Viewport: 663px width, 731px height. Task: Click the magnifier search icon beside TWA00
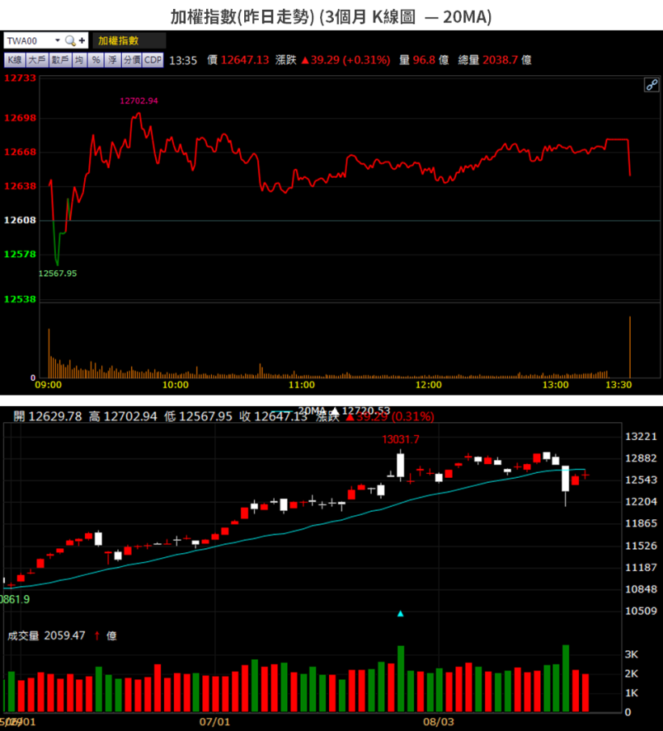pos(70,41)
